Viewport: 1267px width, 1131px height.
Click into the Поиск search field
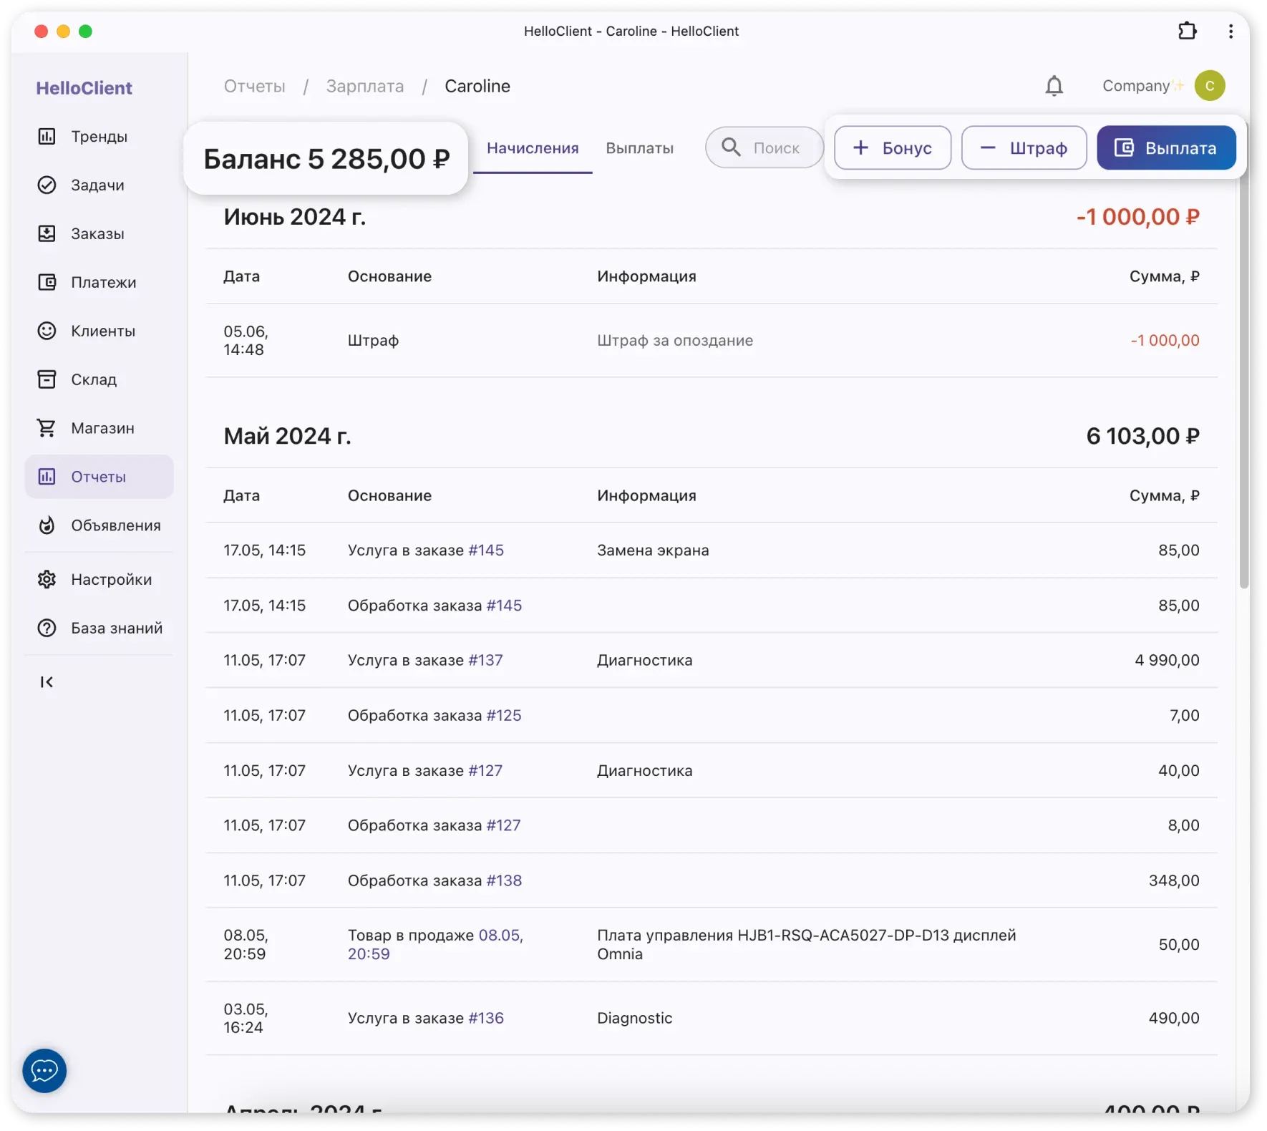click(775, 148)
